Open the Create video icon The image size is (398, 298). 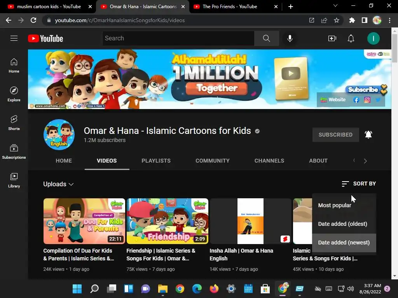[332, 38]
